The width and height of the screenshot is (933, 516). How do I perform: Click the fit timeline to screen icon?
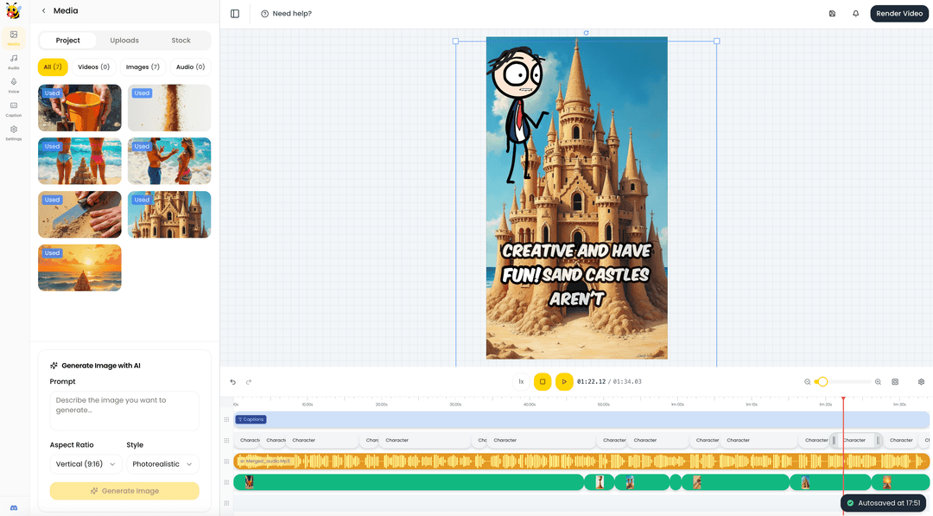click(x=895, y=382)
